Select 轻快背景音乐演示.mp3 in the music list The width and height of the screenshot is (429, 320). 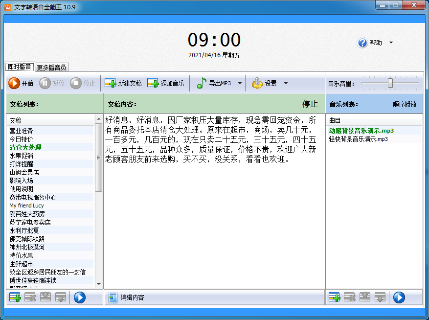click(358, 139)
